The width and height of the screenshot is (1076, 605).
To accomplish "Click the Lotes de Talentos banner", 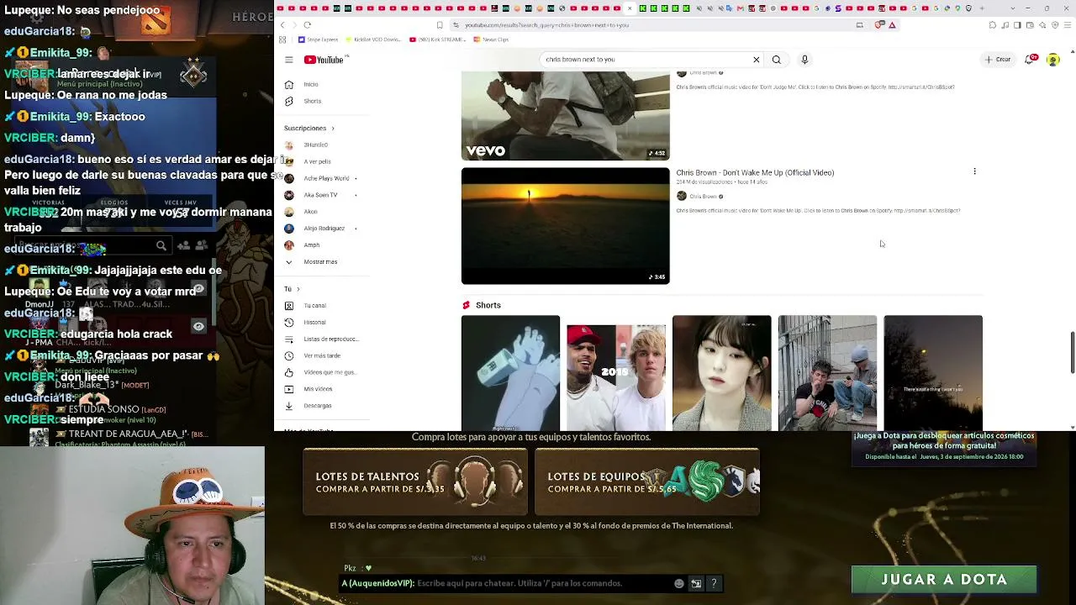I will (x=415, y=481).
